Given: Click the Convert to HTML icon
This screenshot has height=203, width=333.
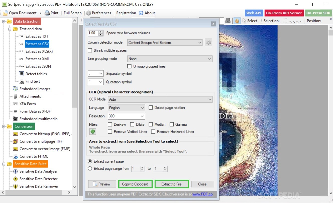Looking at the screenshot, I should click(15, 156).
